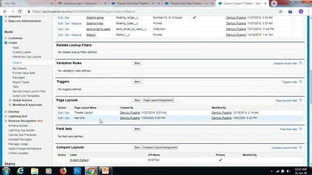312x175 pixels.
Task: Show hidden system tray icons
Action: (272, 171)
